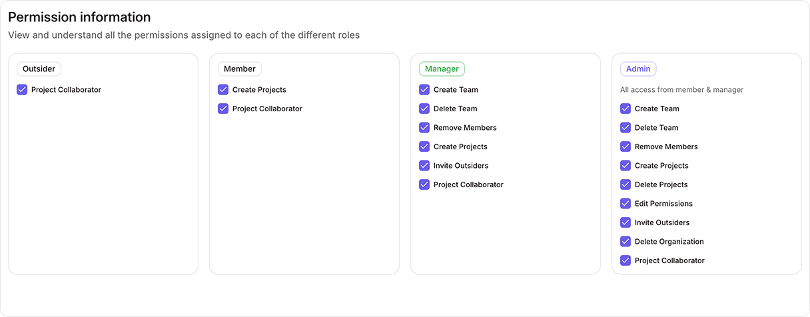Uncheck Project Collaborator under Outsider

pyautogui.click(x=22, y=90)
